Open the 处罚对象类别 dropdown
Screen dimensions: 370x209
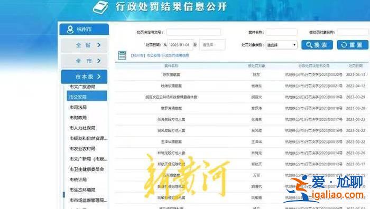point(281,45)
